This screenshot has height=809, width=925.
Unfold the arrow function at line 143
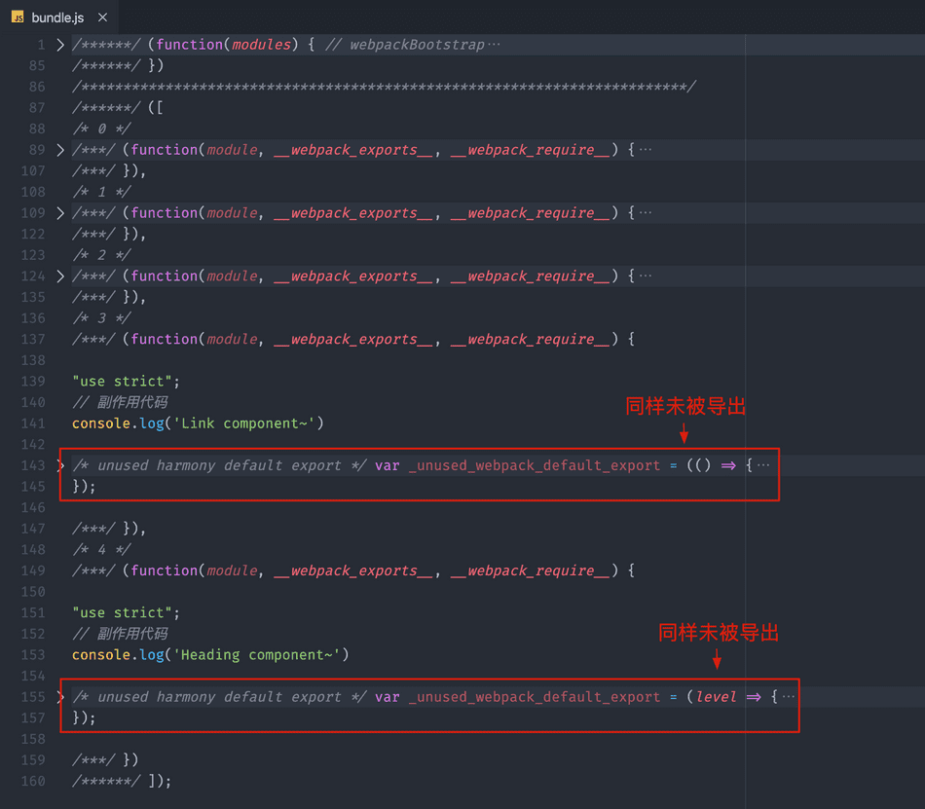point(60,465)
